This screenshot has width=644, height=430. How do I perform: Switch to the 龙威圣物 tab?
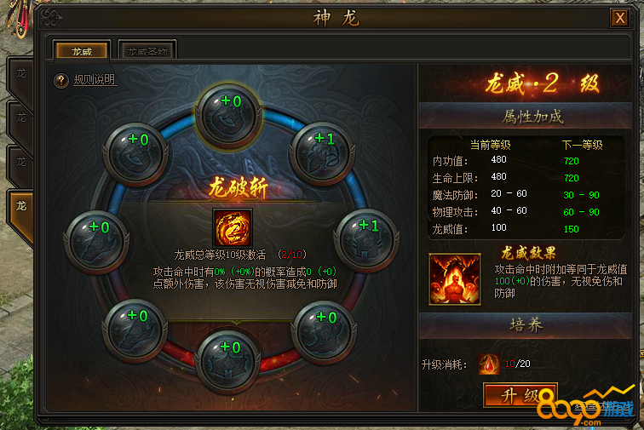(x=147, y=51)
